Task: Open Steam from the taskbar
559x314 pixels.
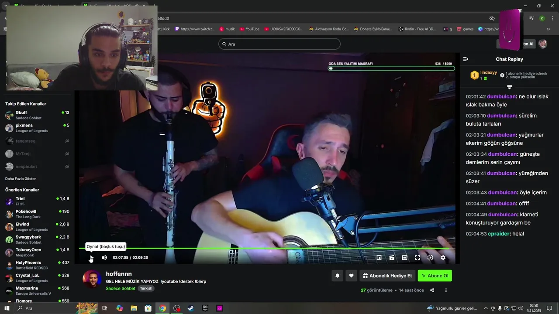Action: pyautogui.click(x=191, y=308)
